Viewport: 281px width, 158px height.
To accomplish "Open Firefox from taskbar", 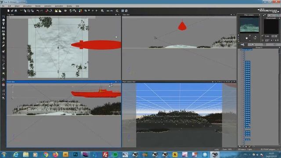I will [x=56, y=154].
